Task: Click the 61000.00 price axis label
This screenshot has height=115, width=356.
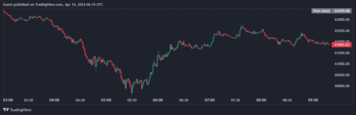Action: 342,64
